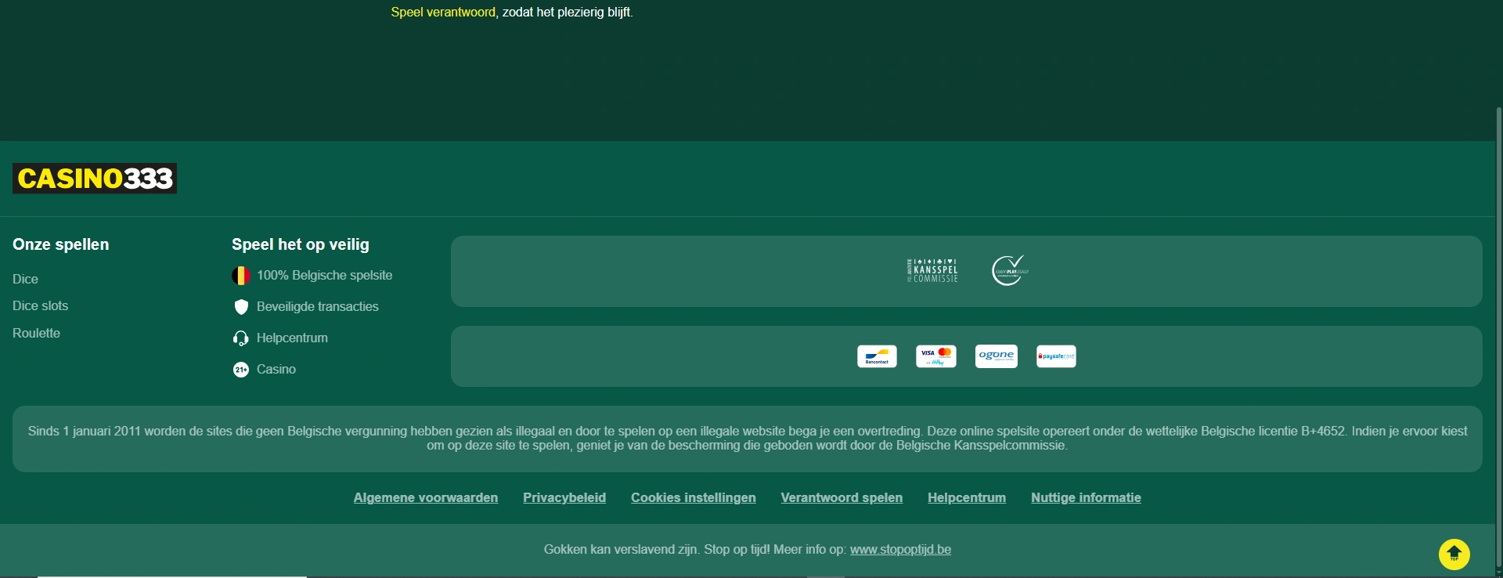This screenshot has height=578, width=1503.
Task: Click the paysafecard payment logo
Action: tap(1056, 356)
